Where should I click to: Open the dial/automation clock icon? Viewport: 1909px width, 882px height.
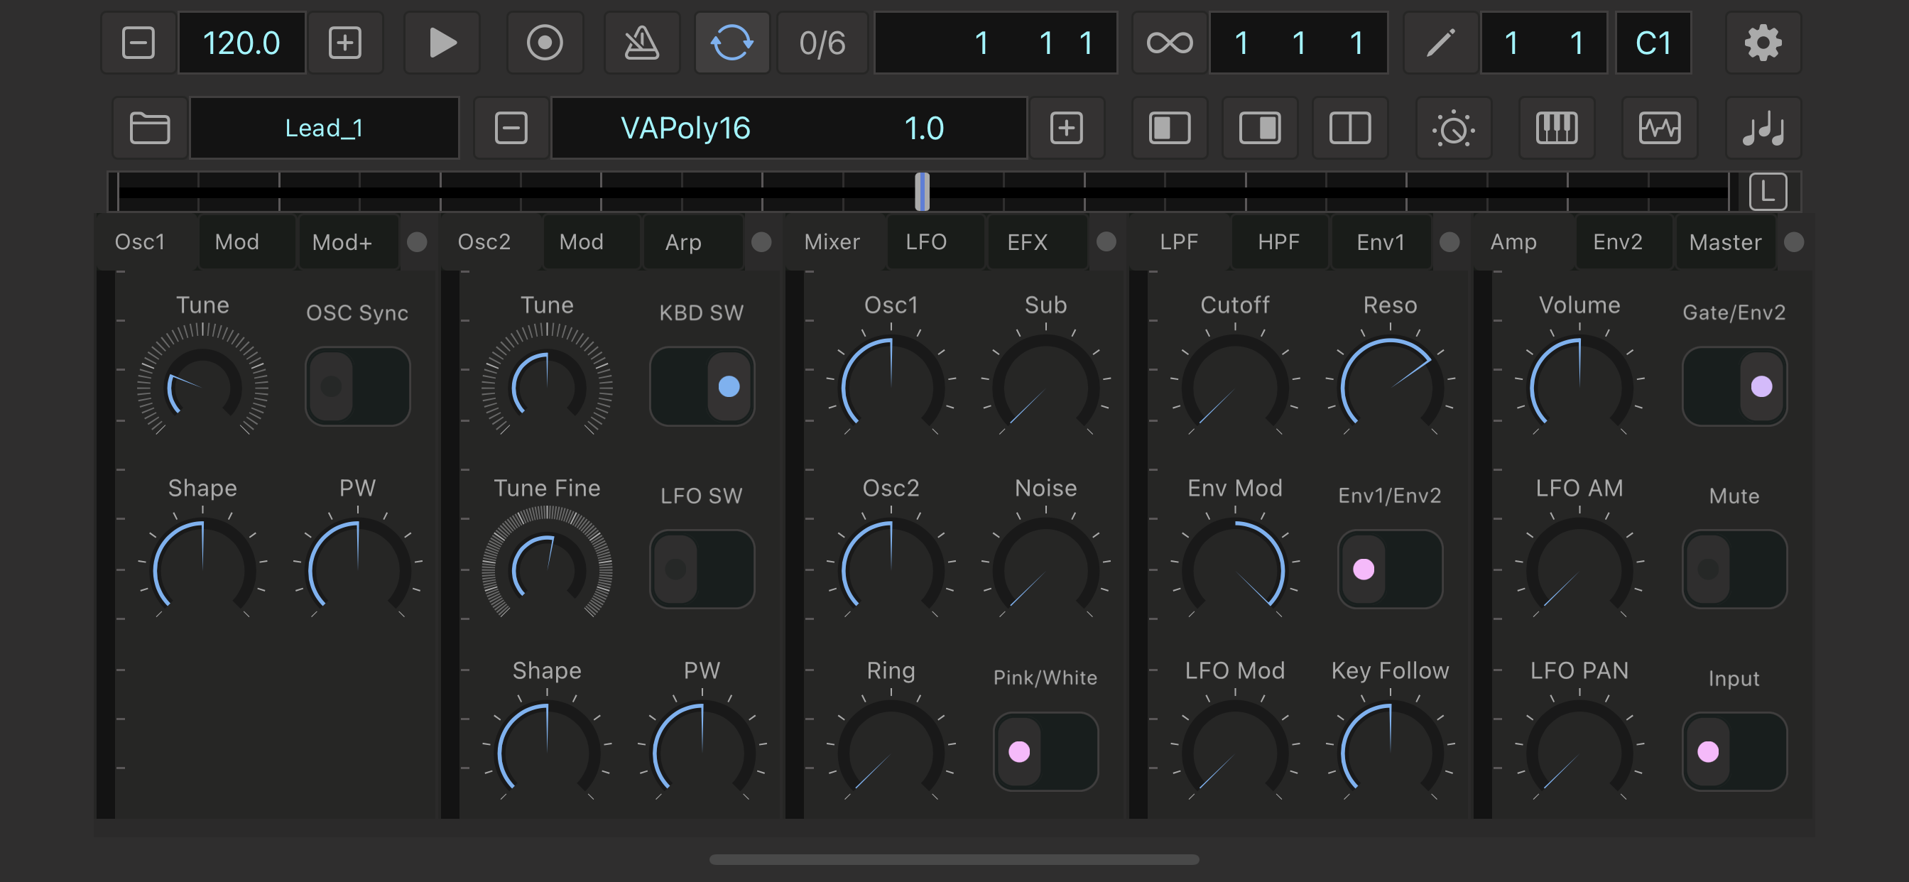[x=1453, y=128]
